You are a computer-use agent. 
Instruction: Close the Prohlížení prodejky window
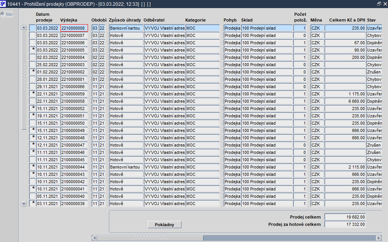385,4
